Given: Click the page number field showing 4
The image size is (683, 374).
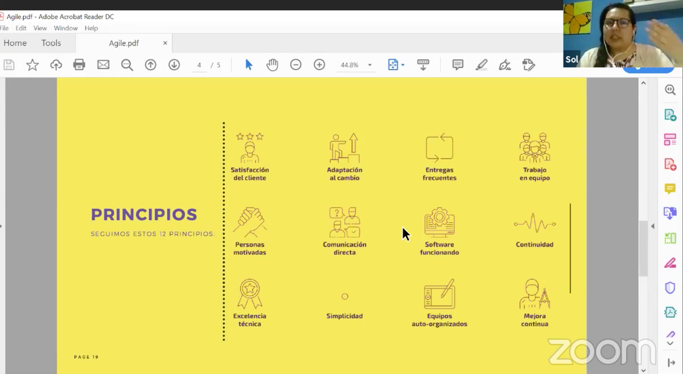Looking at the screenshot, I should (199, 65).
